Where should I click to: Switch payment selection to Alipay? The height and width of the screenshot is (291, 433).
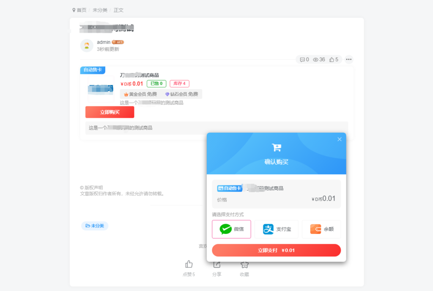277,228
